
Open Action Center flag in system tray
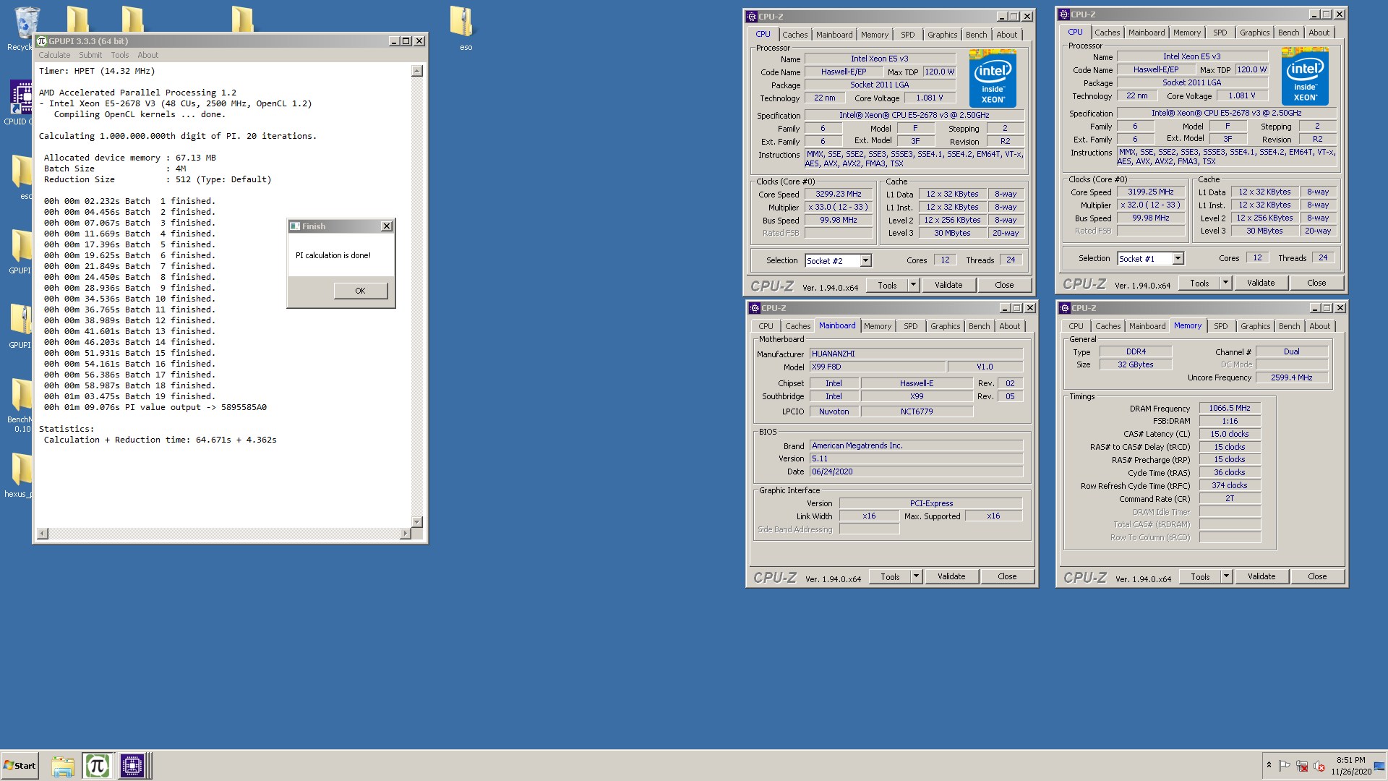[1285, 766]
